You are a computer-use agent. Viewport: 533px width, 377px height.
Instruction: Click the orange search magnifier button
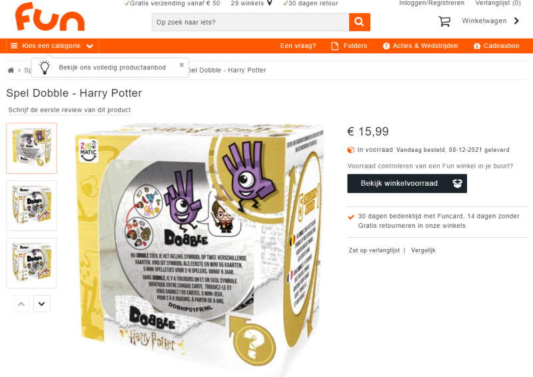(359, 22)
